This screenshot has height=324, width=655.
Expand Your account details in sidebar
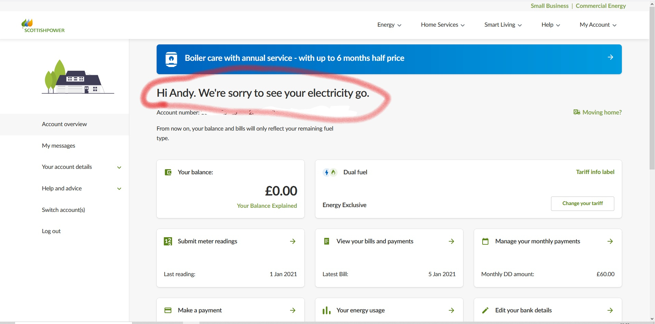pyautogui.click(x=119, y=167)
